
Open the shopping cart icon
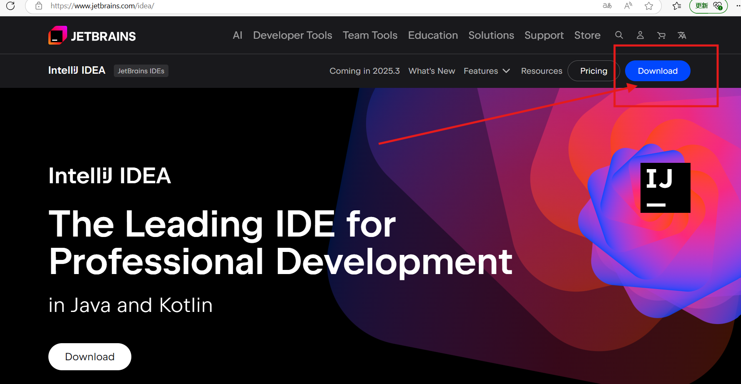click(661, 35)
